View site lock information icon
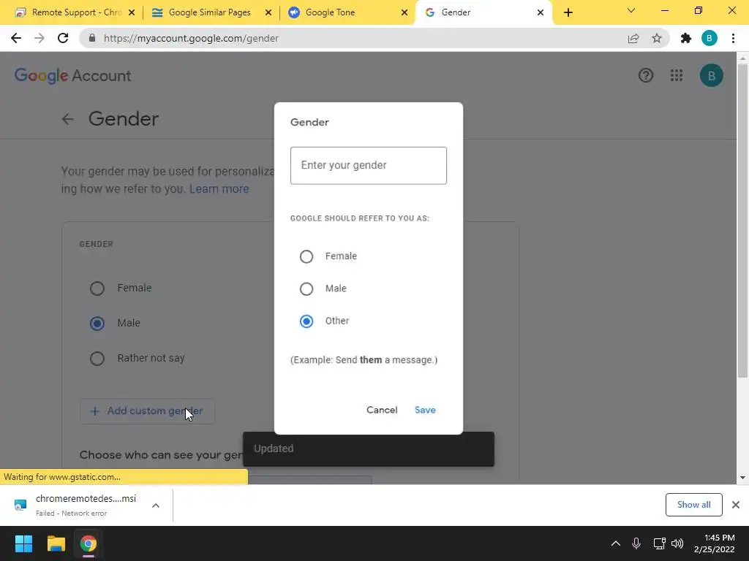The image size is (749, 561). click(92, 38)
